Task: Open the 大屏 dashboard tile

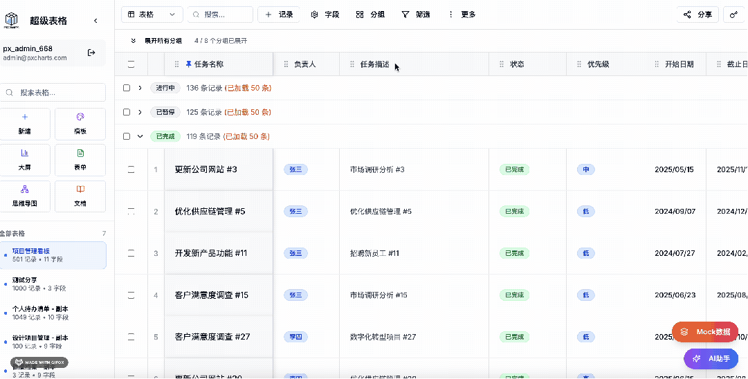Action: (x=25, y=160)
